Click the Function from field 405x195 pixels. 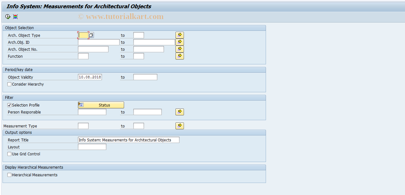(83, 56)
